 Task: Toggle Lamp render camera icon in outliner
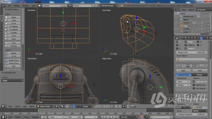pos(208,32)
